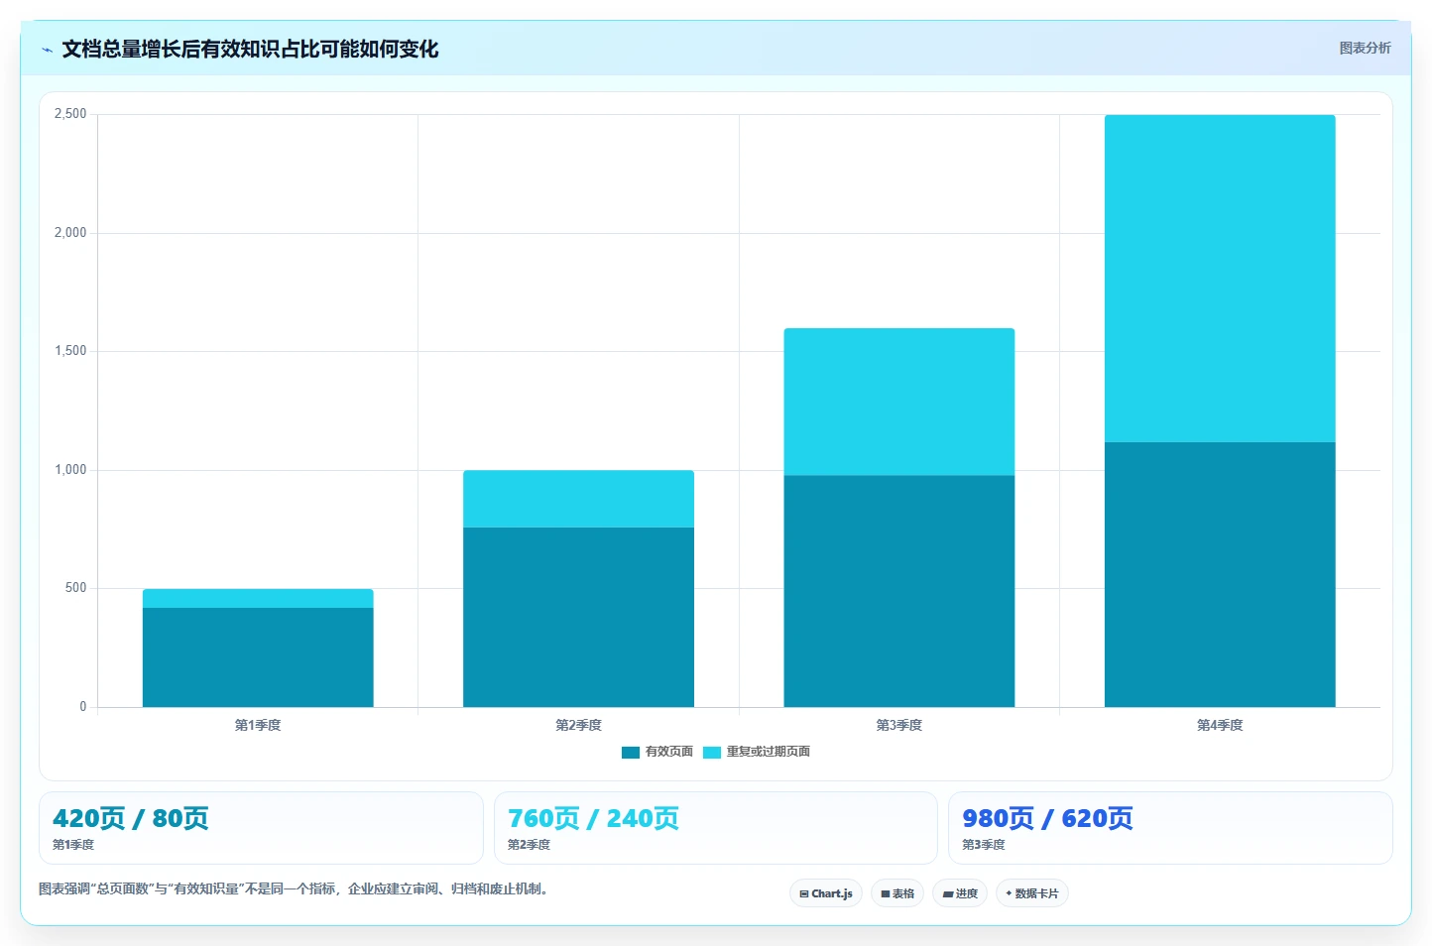
Task: Click the 500 y-axis value
Action: click(x=76, y=588)
